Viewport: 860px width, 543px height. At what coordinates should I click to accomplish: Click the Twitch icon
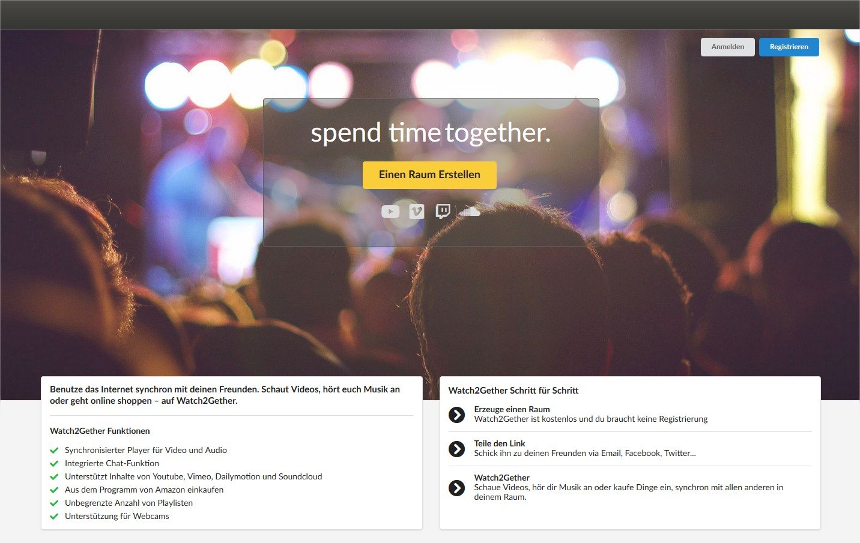pyautogui.click(x=443, y=211)
